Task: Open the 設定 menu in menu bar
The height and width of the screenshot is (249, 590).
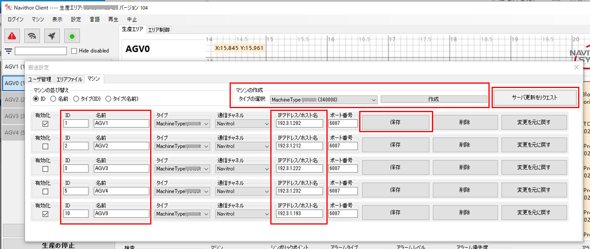Action: pos(76,19)
